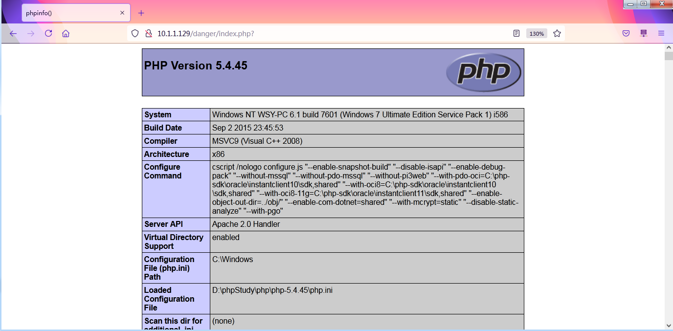The width and height of the screenshot is (673, 331).
Task: Click the Apache 2.0 Handler value
Action: coord(246,224)
